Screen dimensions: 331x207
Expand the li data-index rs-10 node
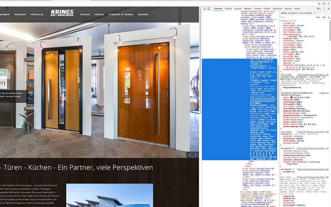(x=241, y=192)
